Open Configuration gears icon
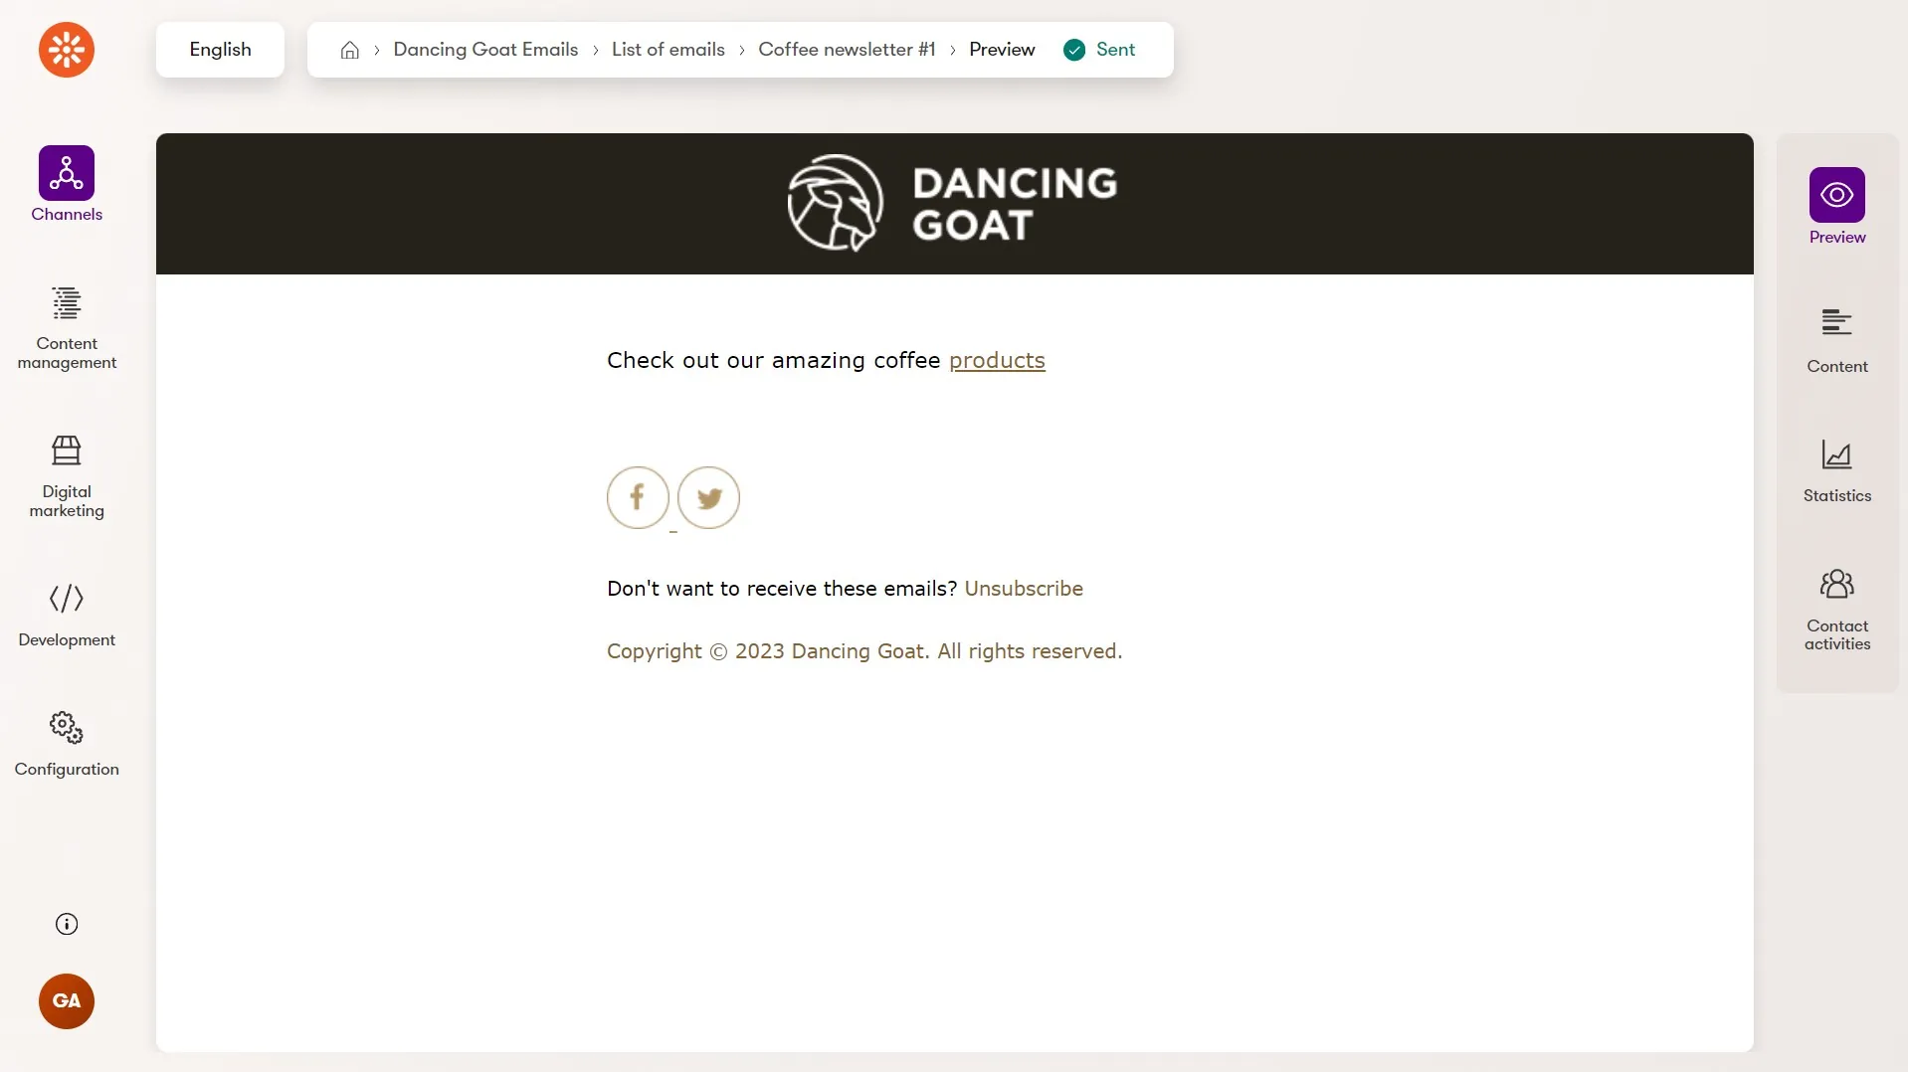The width and height of the screenshot is (1908, 1072). tap(67, 729)
